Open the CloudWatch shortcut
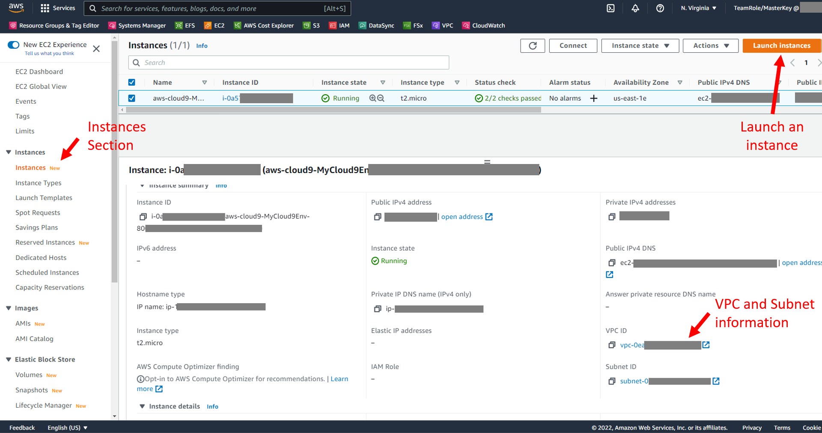The height and width of the screenshot is (433, 822). click(x=484, y=26)
